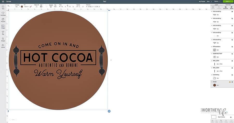Image resolution: width=234 pixels, height=123 pixels.
Task: Delete the selected layer
Action: [x=231, y=8]
